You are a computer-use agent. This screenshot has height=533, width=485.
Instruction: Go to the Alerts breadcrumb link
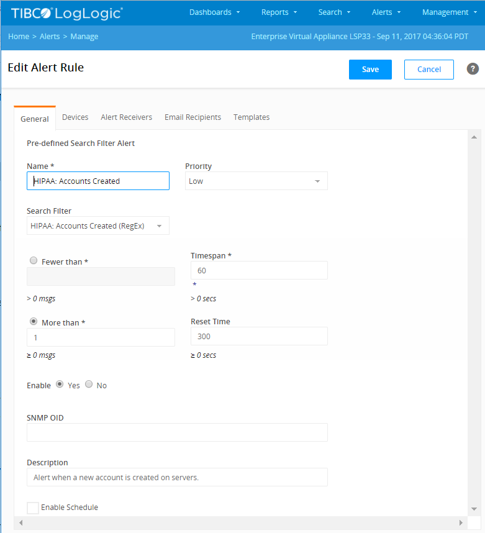50,37
